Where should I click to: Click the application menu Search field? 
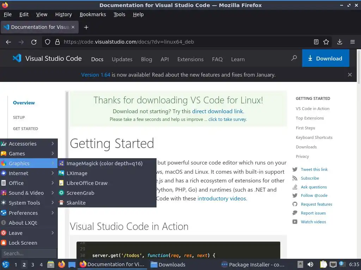[x=29, y=253]
